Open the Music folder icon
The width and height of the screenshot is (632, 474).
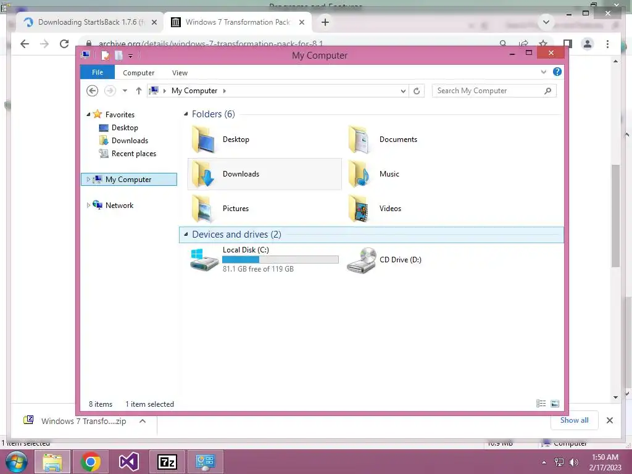(x=359, y=174)
